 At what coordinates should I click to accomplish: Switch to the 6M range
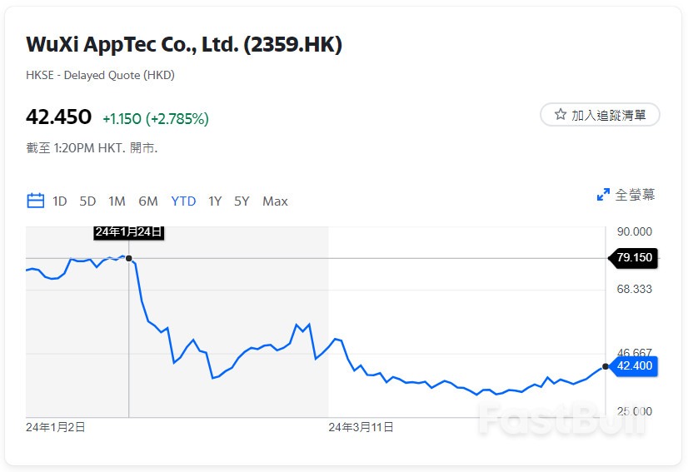pos(148,201)
